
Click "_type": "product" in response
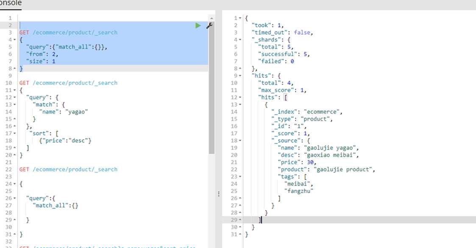[x=302, y=119]
